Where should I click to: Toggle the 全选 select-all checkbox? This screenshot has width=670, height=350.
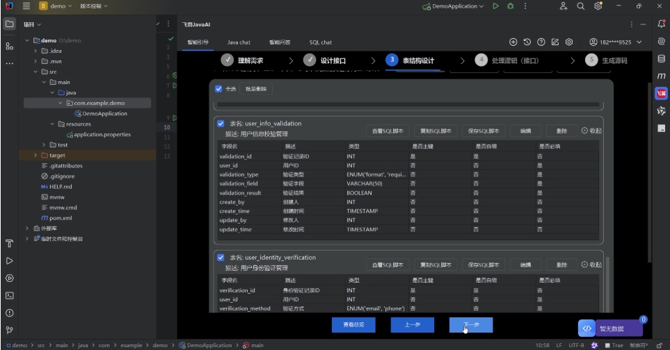tap(218, 89)
